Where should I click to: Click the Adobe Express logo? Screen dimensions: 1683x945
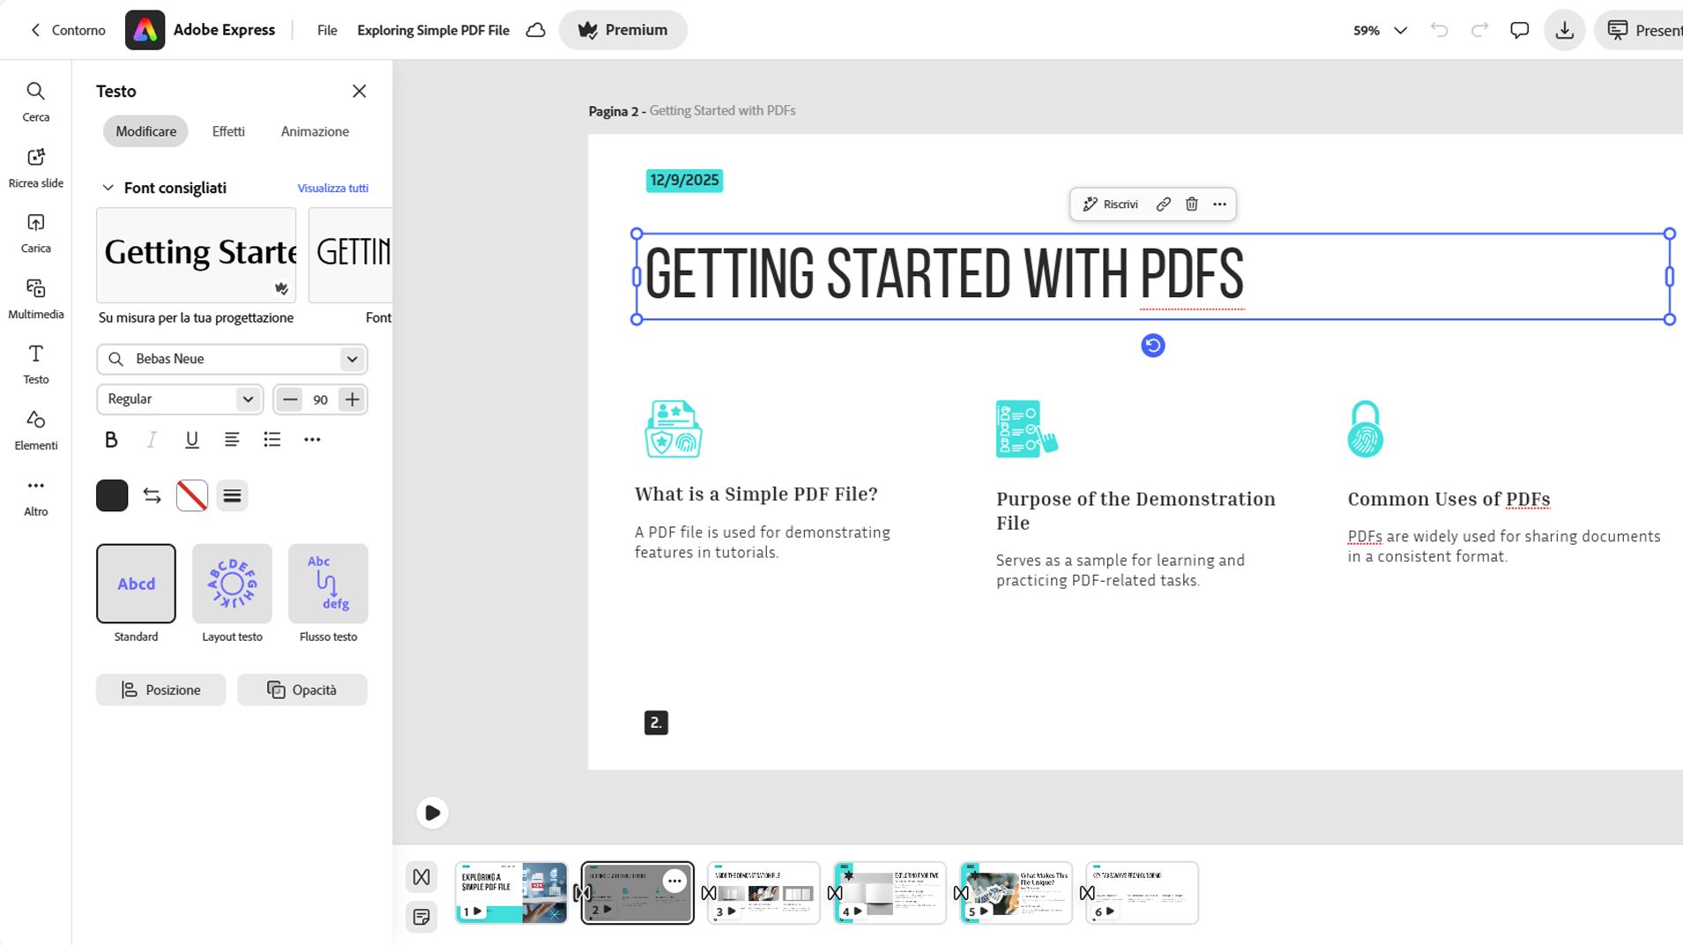click(x=145, y=30)
